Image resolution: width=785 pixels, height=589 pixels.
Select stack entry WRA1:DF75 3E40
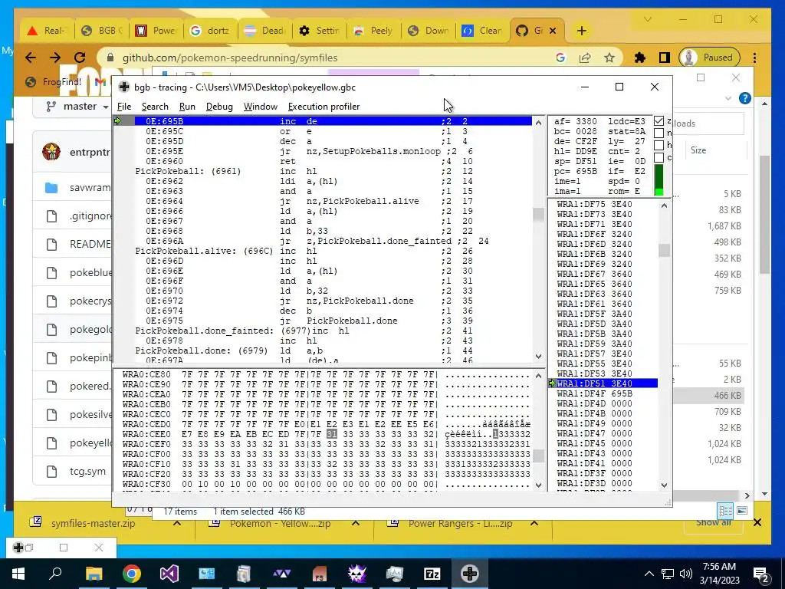tap(603, 204)
